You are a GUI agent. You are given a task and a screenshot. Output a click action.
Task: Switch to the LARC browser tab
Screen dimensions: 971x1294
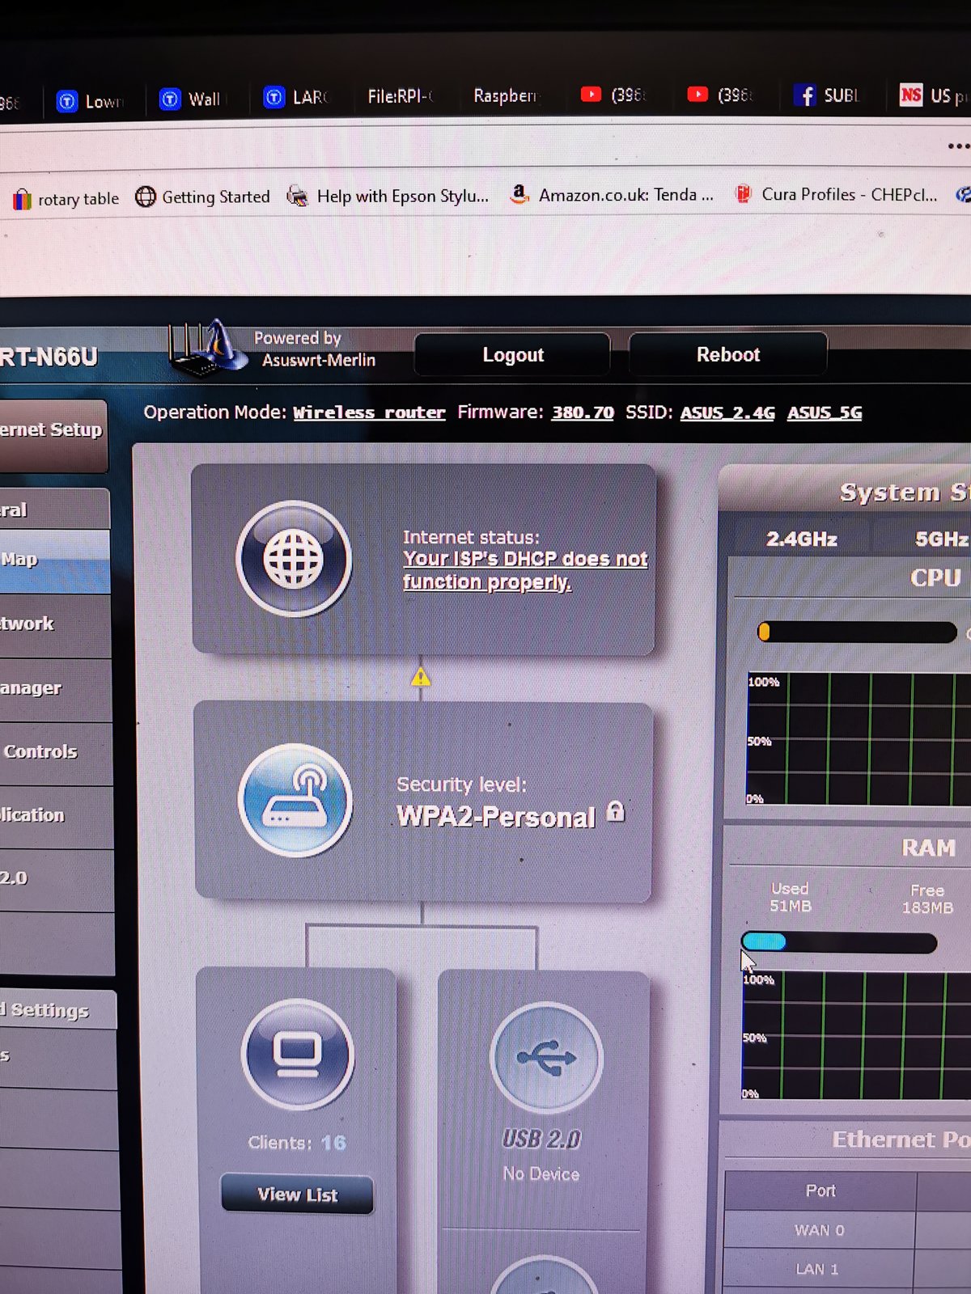coord(297,98)
